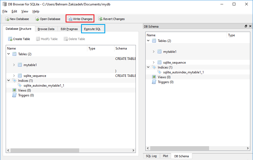The height and width of the screenshot is (160, 253).
Task: Switch to the Browse Data tab
Action: click(46, 29)
